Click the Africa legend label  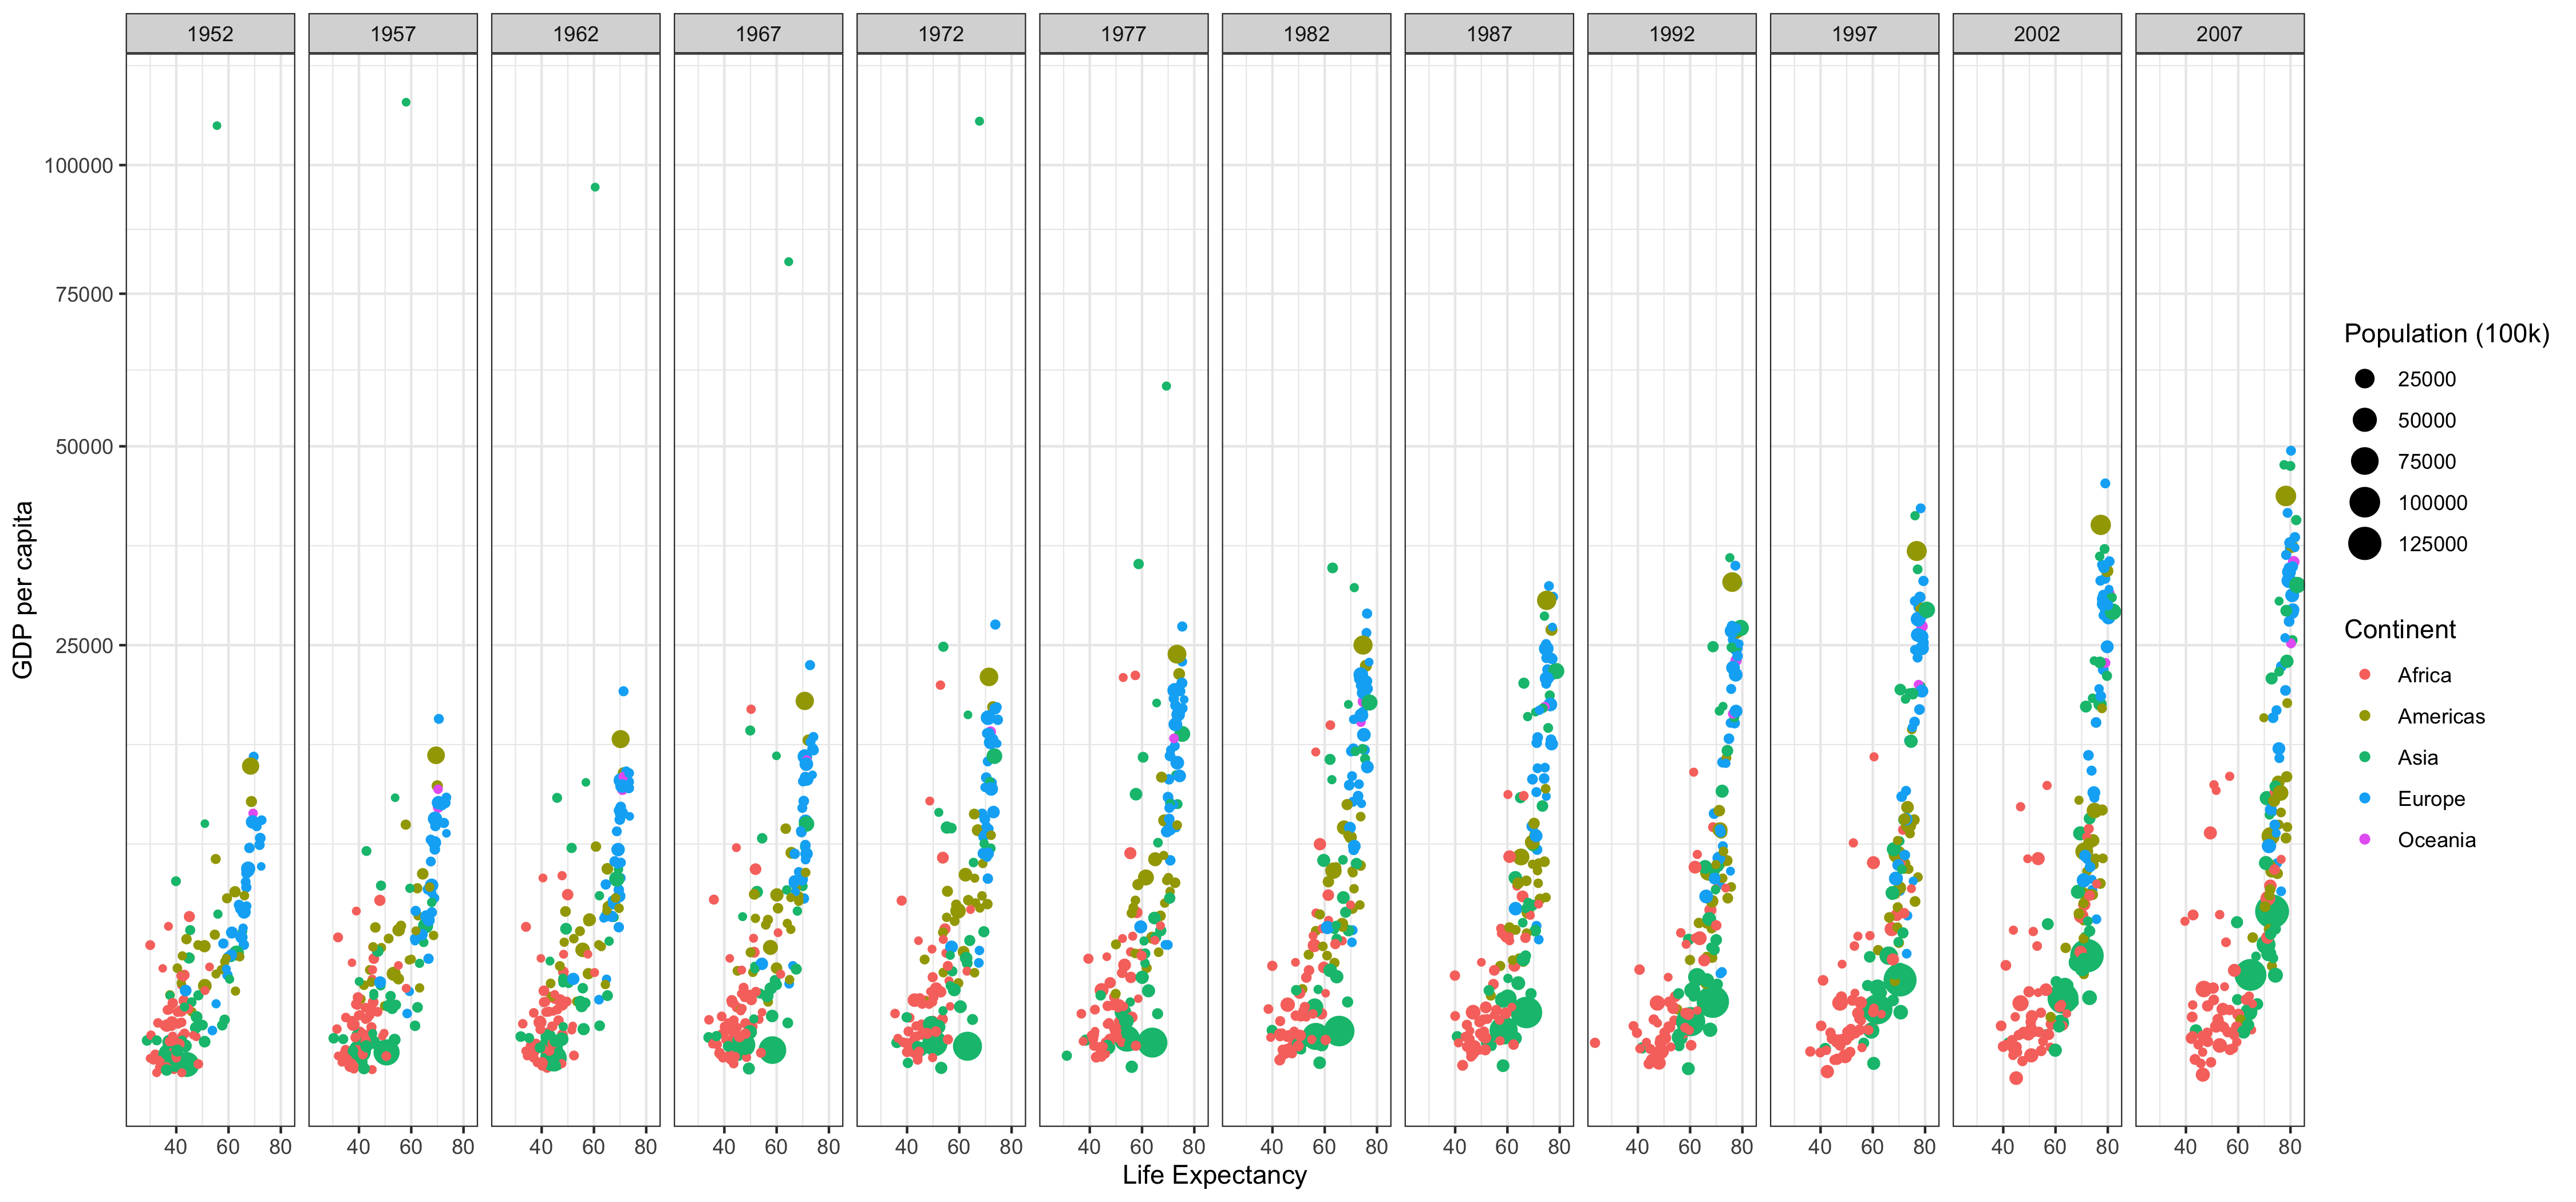2424,675
